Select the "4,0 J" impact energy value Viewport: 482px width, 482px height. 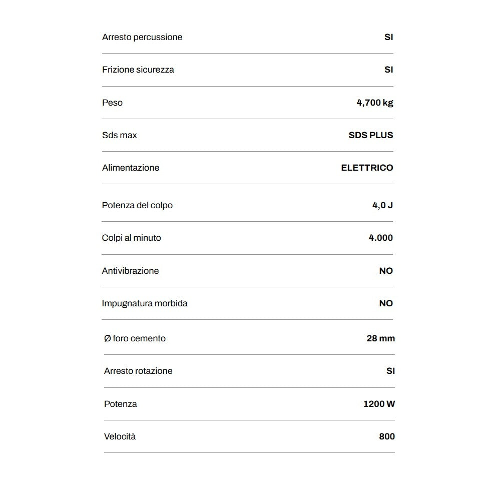click(x=382, y=205)
